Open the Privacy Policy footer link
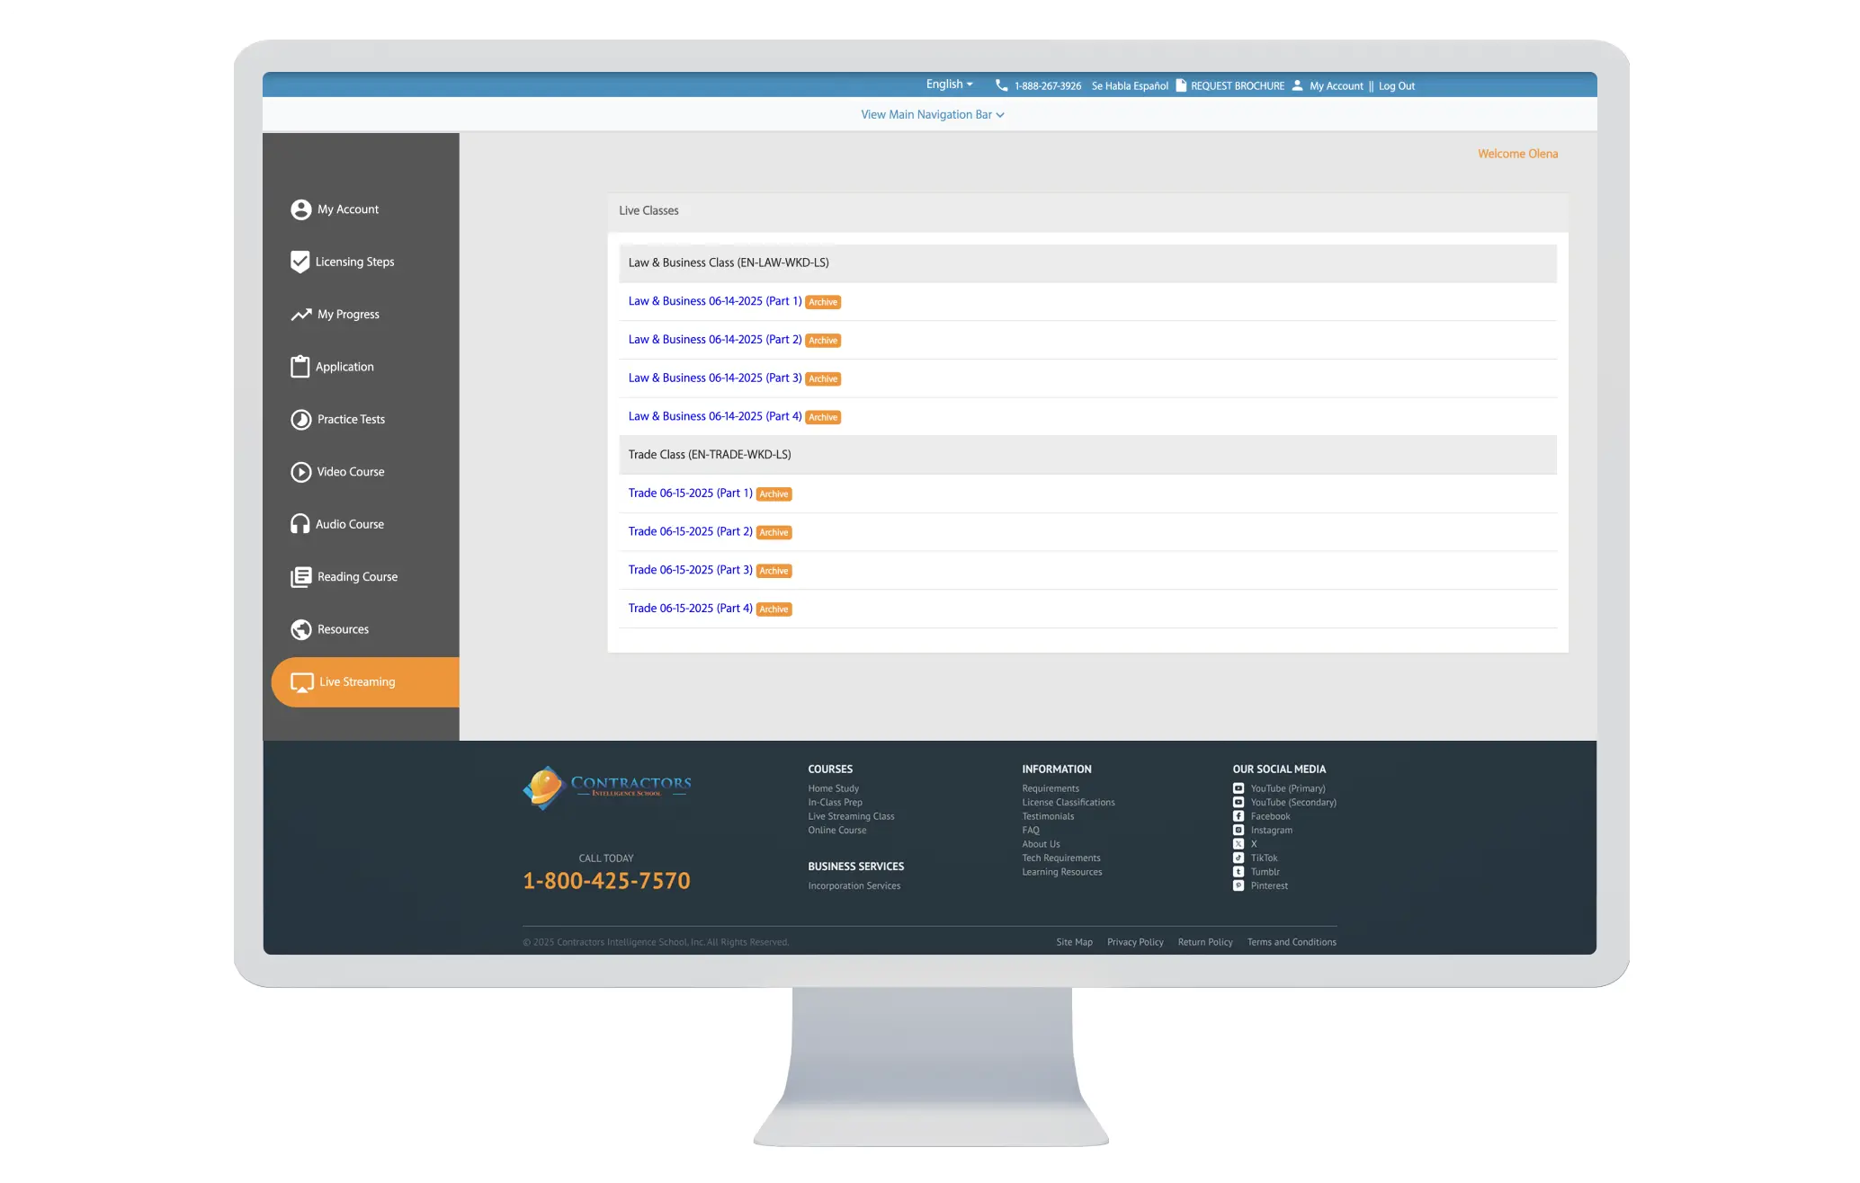The height and width of the screenshot is (1183, 1860). coord(1135,942)
